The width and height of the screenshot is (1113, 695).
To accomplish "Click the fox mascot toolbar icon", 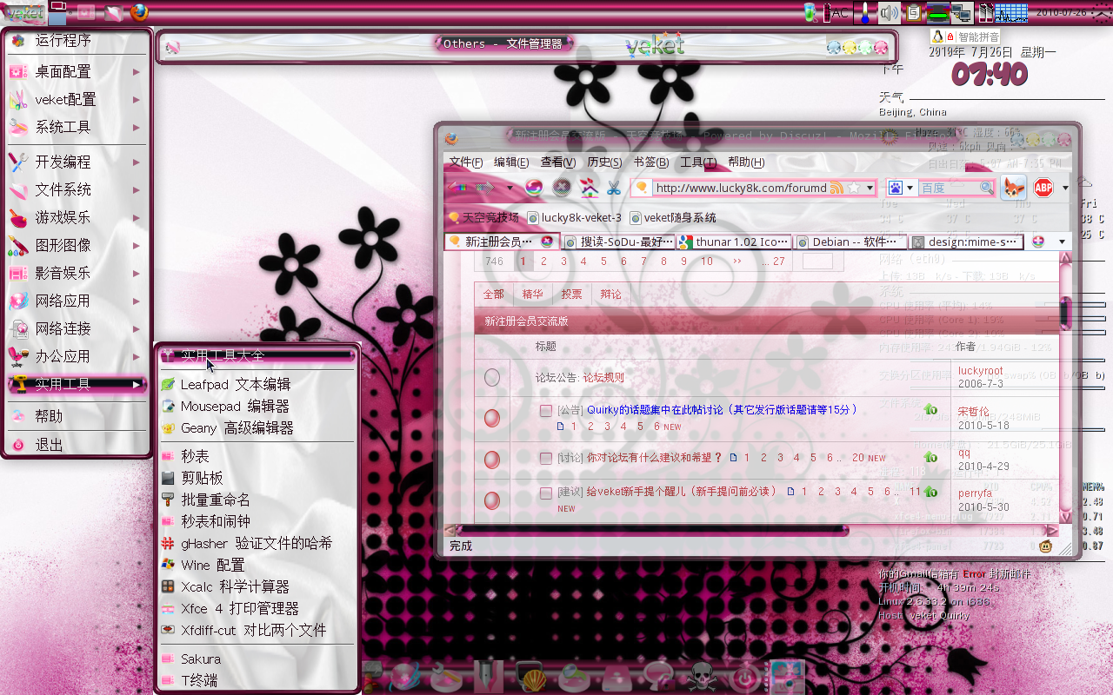I will tap(1013, 187).
